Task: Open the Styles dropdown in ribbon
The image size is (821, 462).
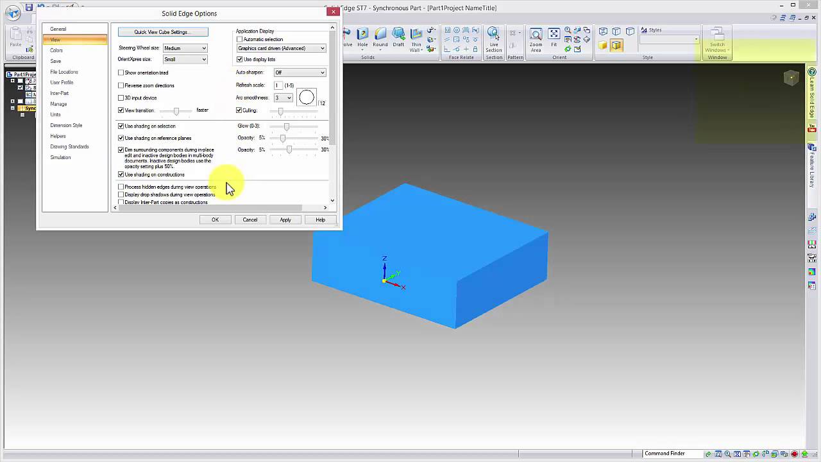Action: click(x=669, y=40)
